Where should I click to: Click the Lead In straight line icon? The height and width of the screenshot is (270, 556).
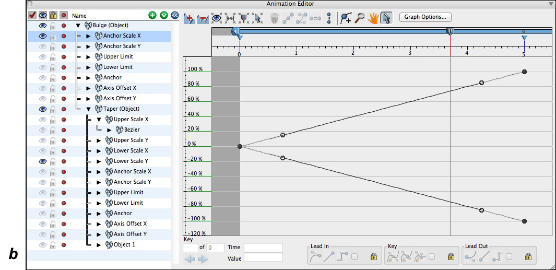(x=329, y=256)
